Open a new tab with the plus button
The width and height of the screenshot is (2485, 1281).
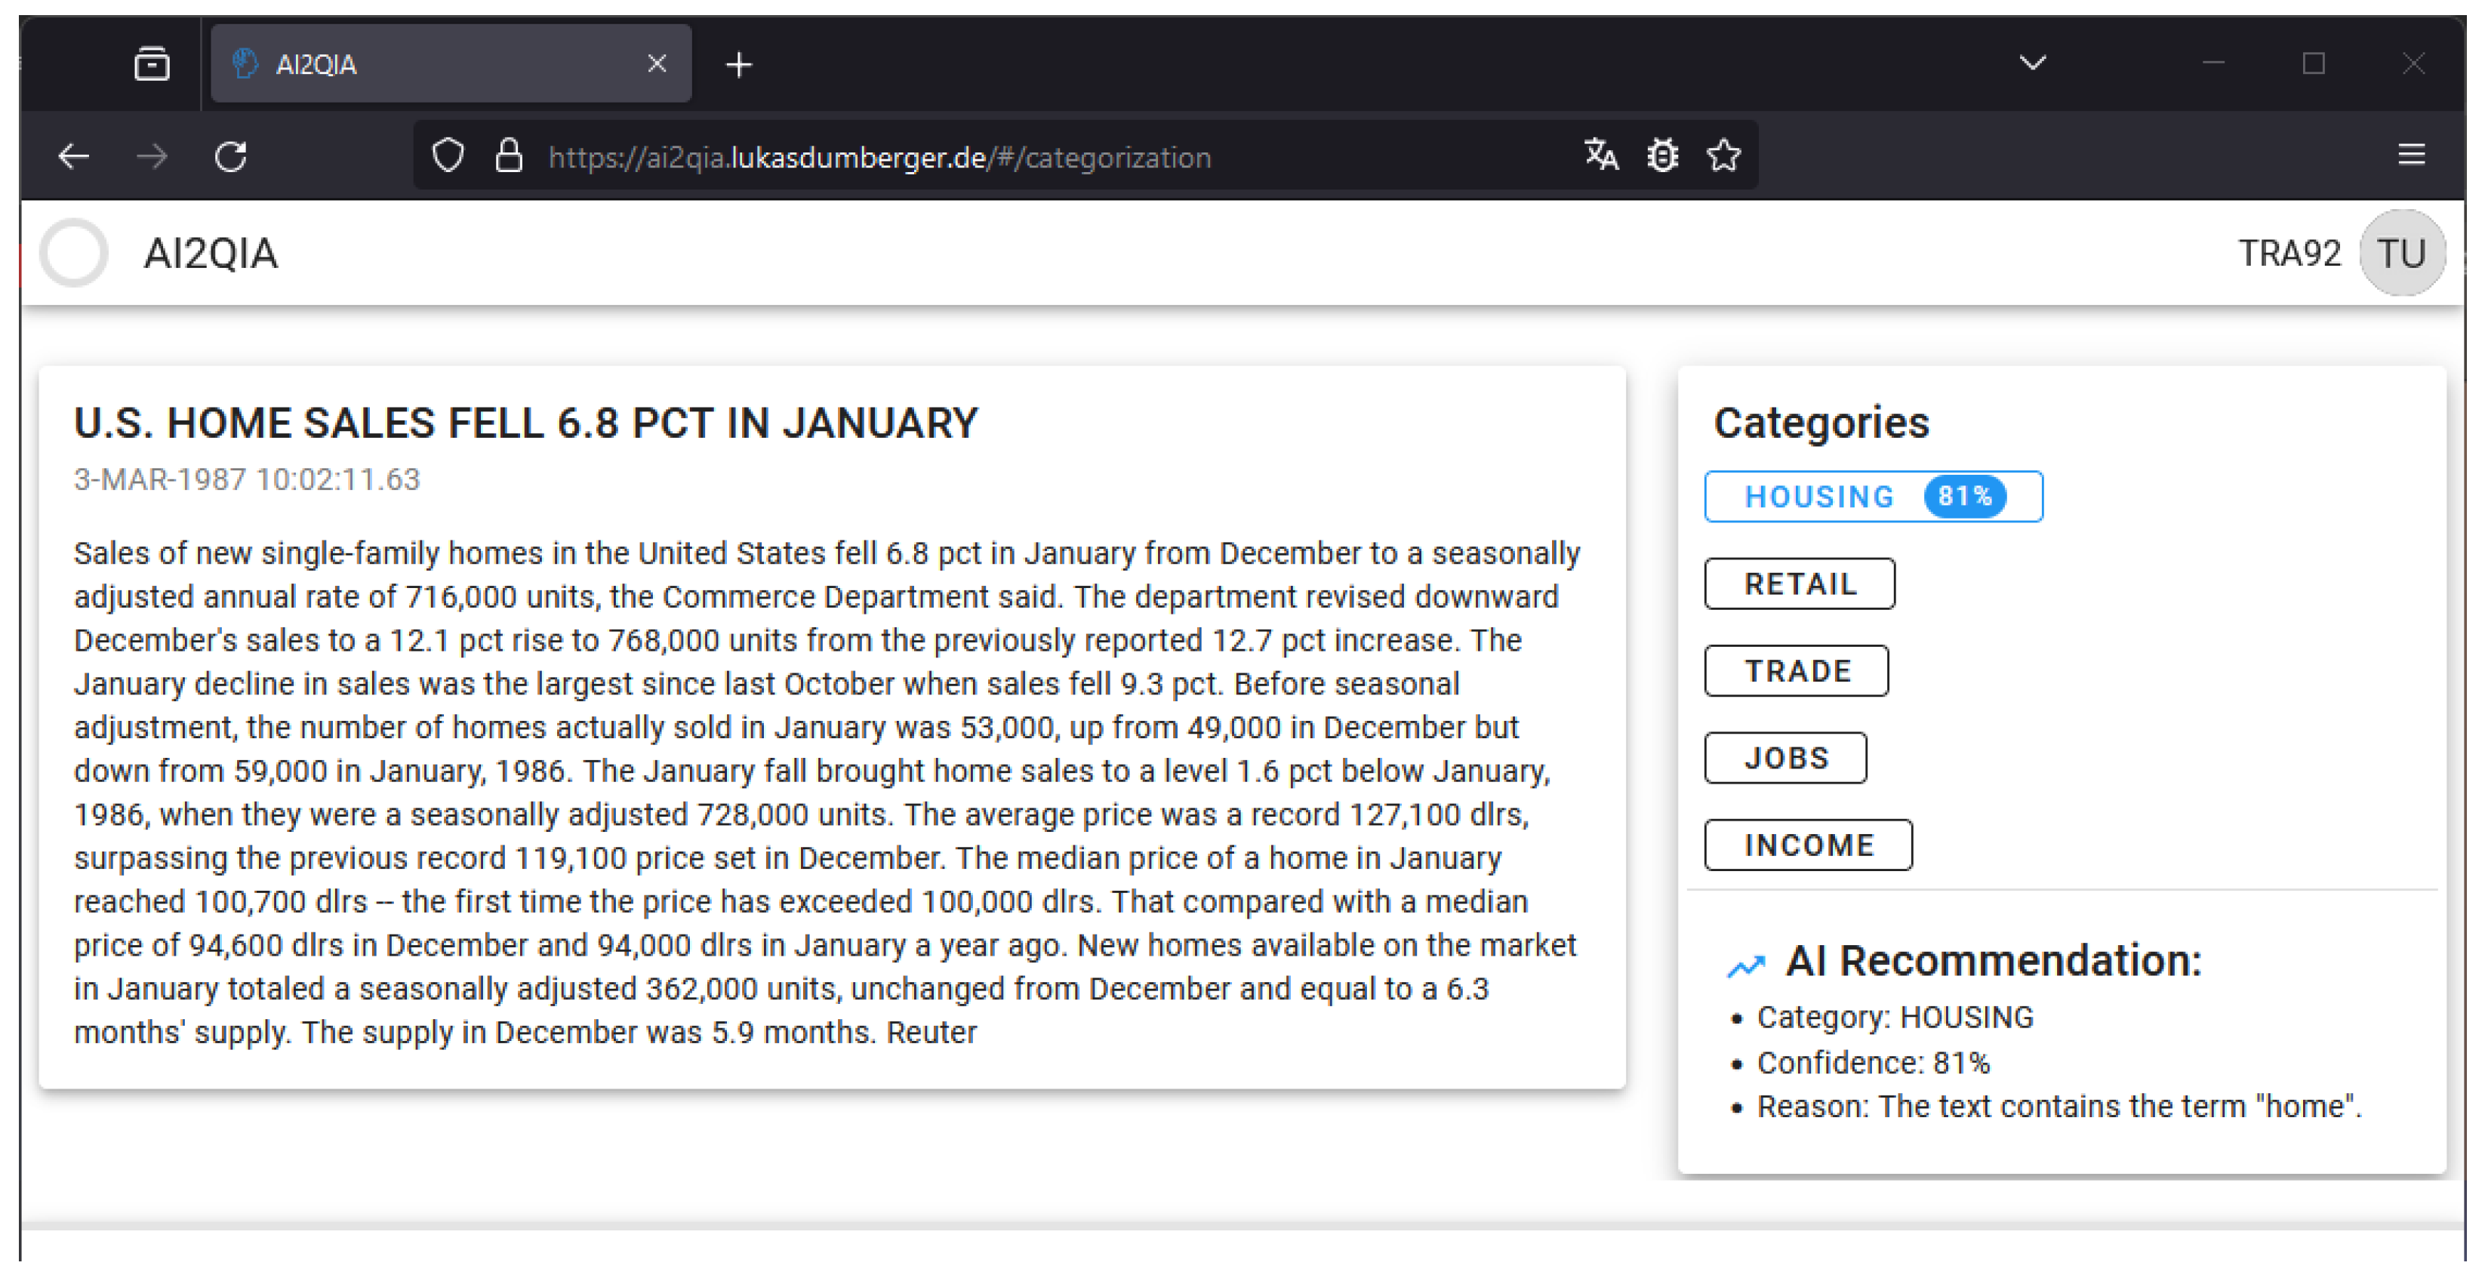tap(739, 65)
